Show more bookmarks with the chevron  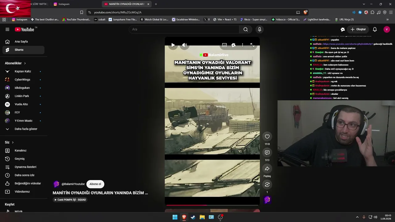388,19
